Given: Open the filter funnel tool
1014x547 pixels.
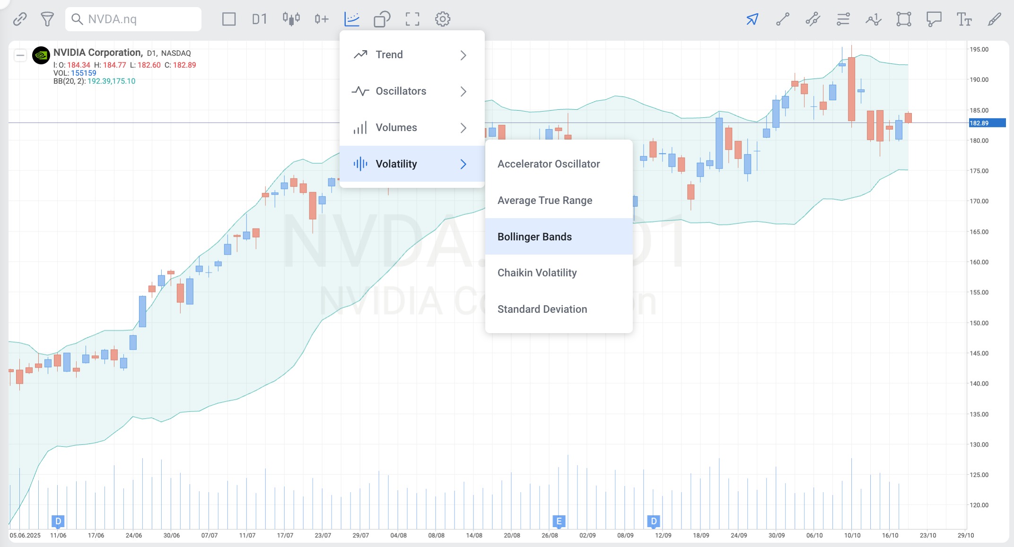Looking at the screenshot, I should [47, 19].
